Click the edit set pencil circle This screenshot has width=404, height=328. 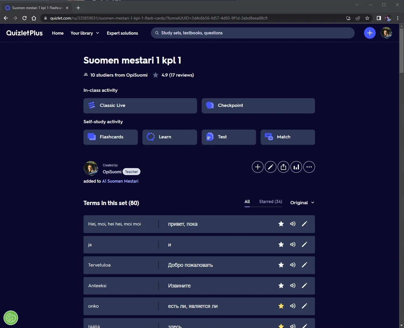[x=270, y=167]
